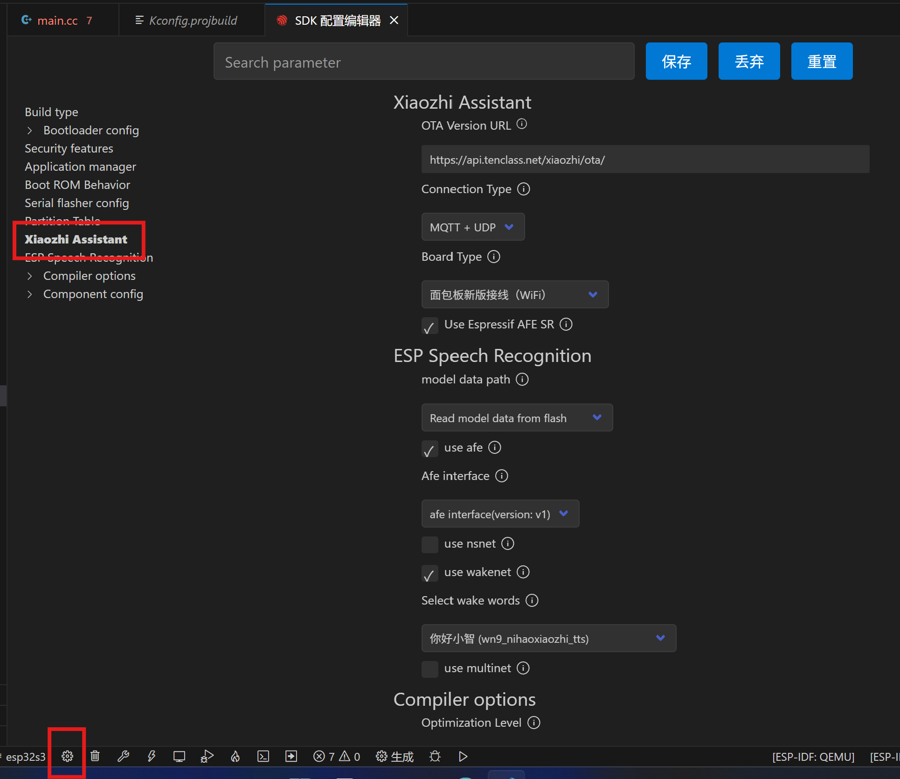Expand Compiler options tree node
The width and height of the screenshot is (900, 779).
coord(30,276)
